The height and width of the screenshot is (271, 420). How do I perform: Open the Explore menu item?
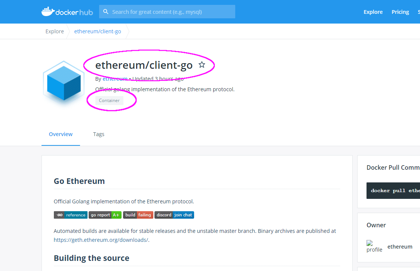click(373, 12)
